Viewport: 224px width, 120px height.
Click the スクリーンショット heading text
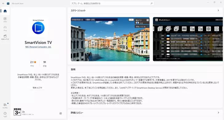[78, 10]
